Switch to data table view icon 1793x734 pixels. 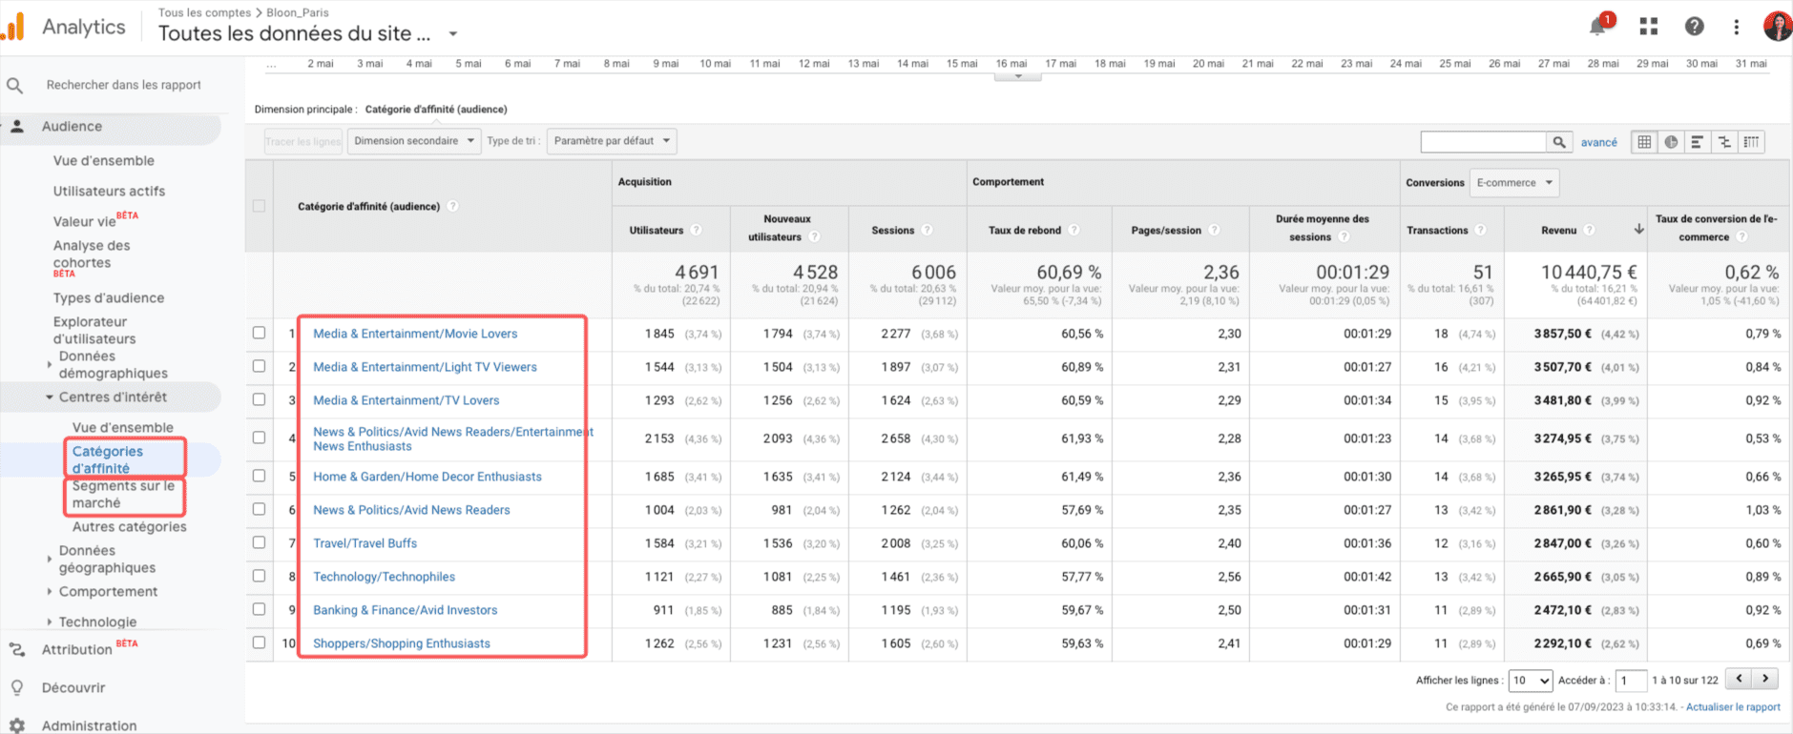(1644, 142)
